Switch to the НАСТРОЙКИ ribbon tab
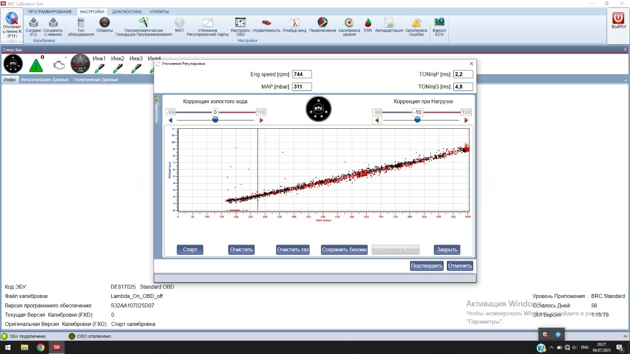Viewport: 630px width, 354px height. 92,11
